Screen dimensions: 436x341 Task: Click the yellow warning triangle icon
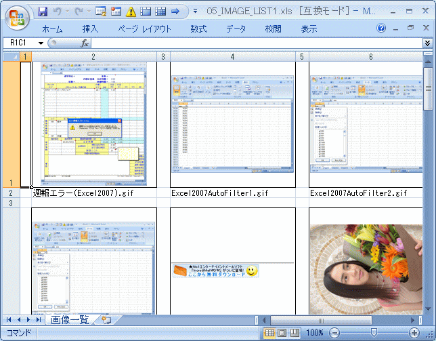pos(131,12)
